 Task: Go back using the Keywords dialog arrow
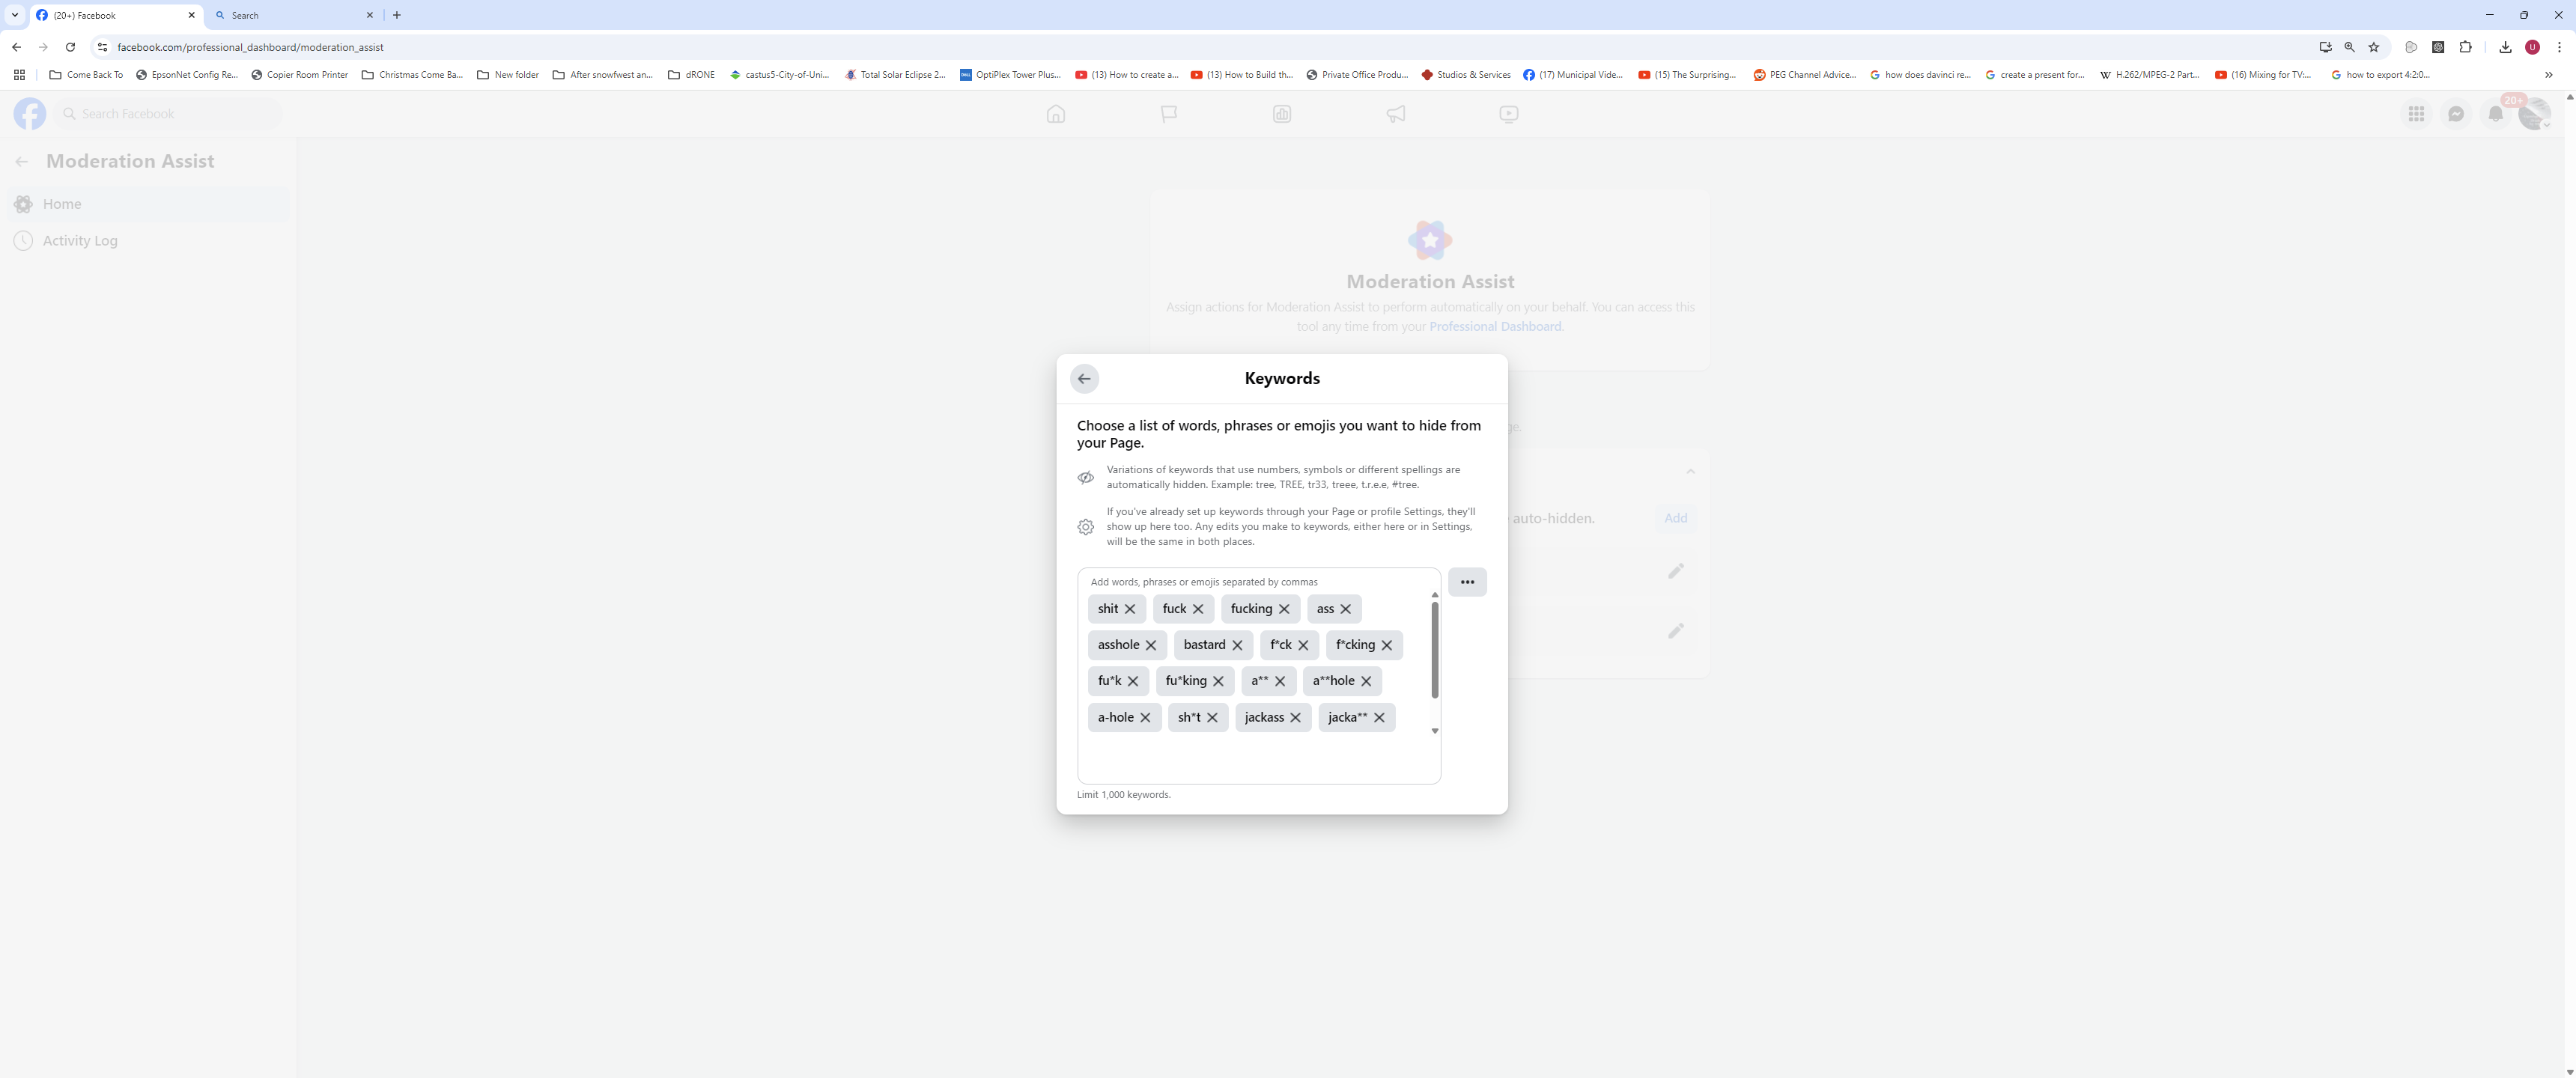pyautogui.click(x=1084, y=379)
